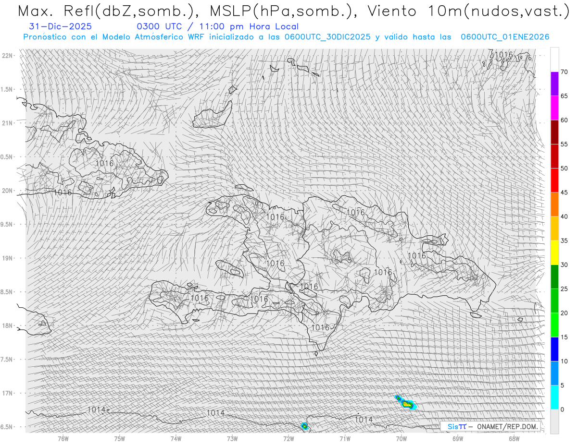Click the '17N' latitude label
Image resolution: width=577 pixels, height=445 pixels.
click(x=8, y=393)
